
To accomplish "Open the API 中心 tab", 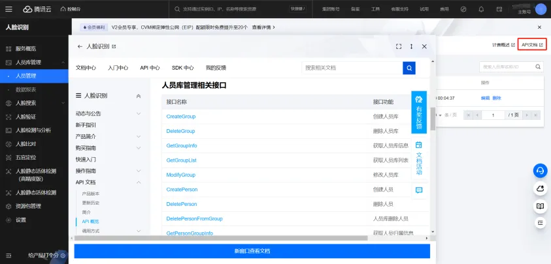I will pyautogui.click(x=150, y=68).
